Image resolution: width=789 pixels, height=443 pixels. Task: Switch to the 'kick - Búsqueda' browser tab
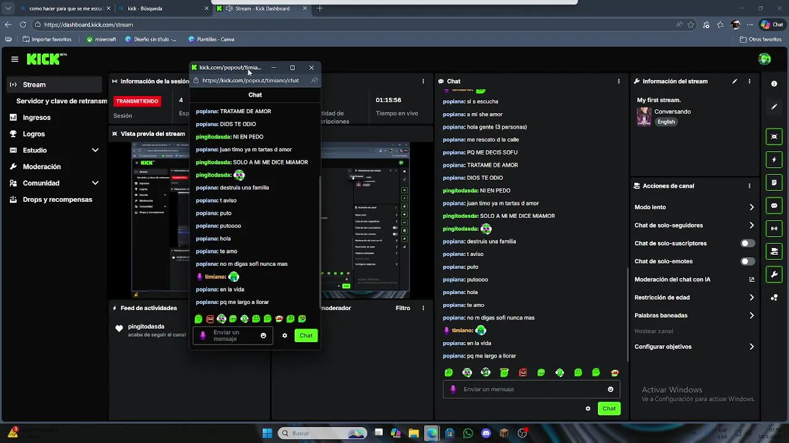tap(162, 9)
